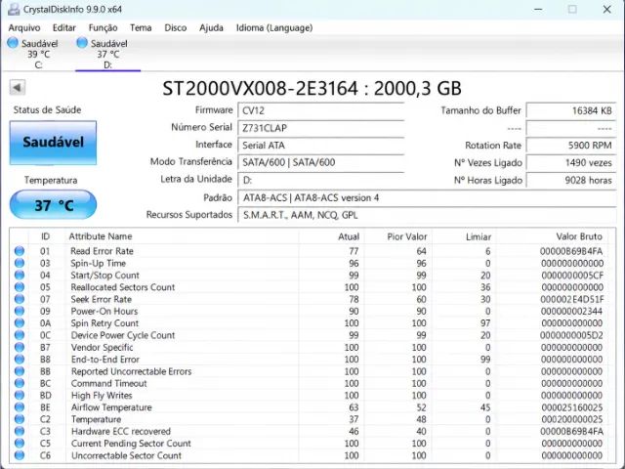Click the CrystalDiskInfo app icon in title bar

click(14, 9)
